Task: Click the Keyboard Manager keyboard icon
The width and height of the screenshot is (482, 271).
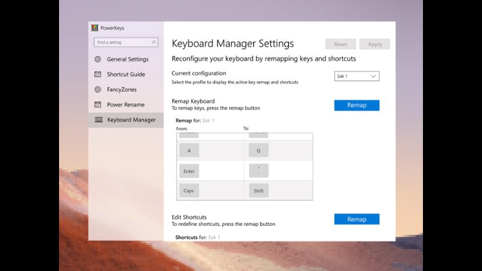Action: (98, 120)
